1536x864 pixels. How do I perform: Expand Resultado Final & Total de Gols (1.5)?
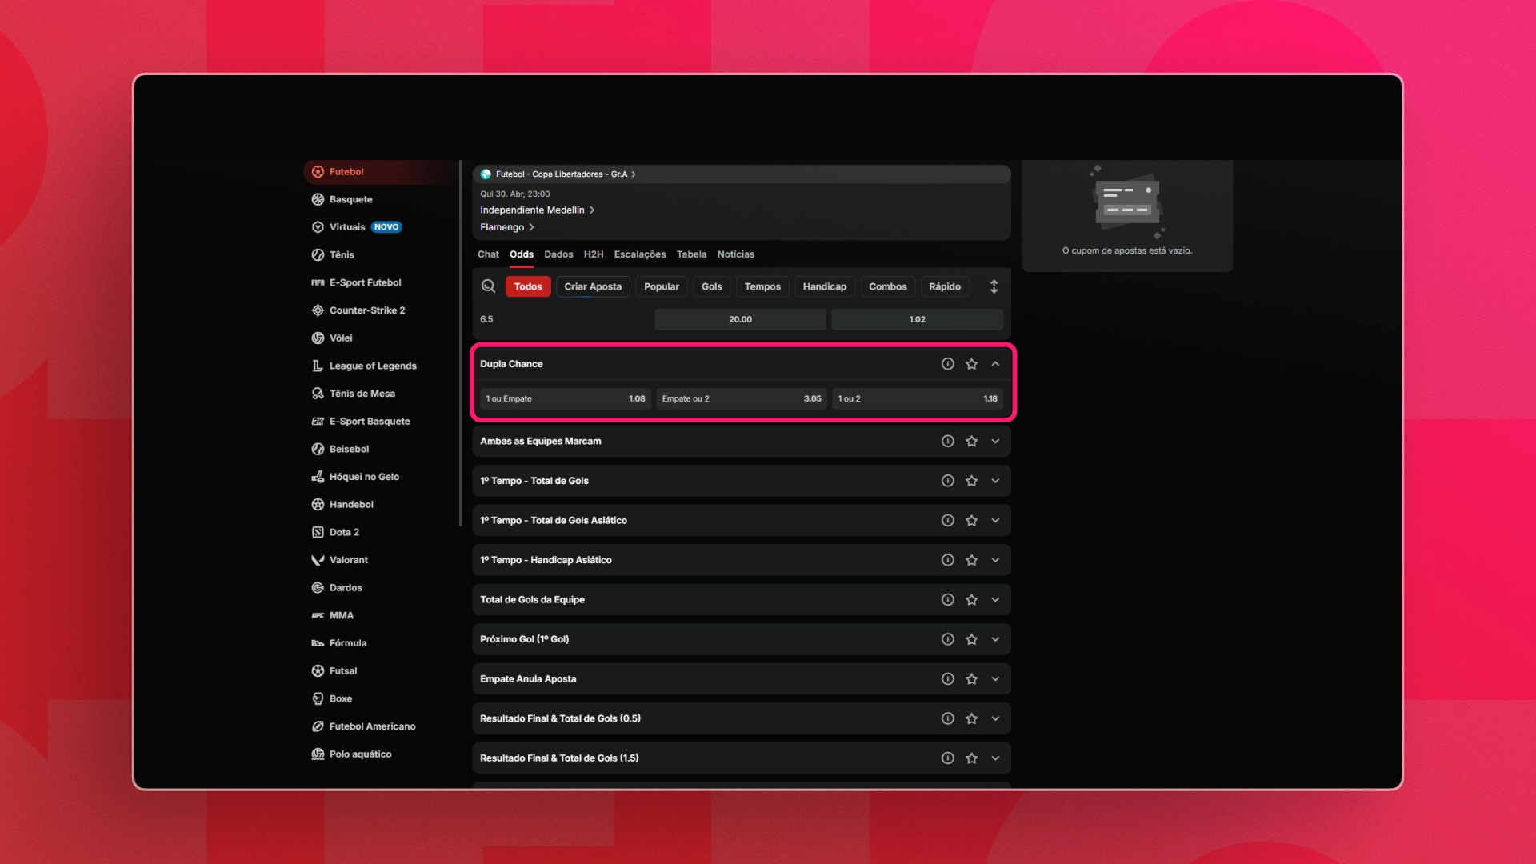point(995,758)
